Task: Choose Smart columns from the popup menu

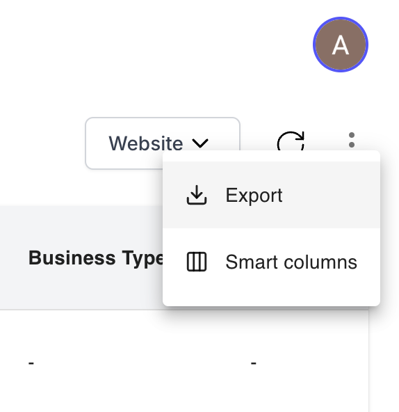Action: coord(271,262)
